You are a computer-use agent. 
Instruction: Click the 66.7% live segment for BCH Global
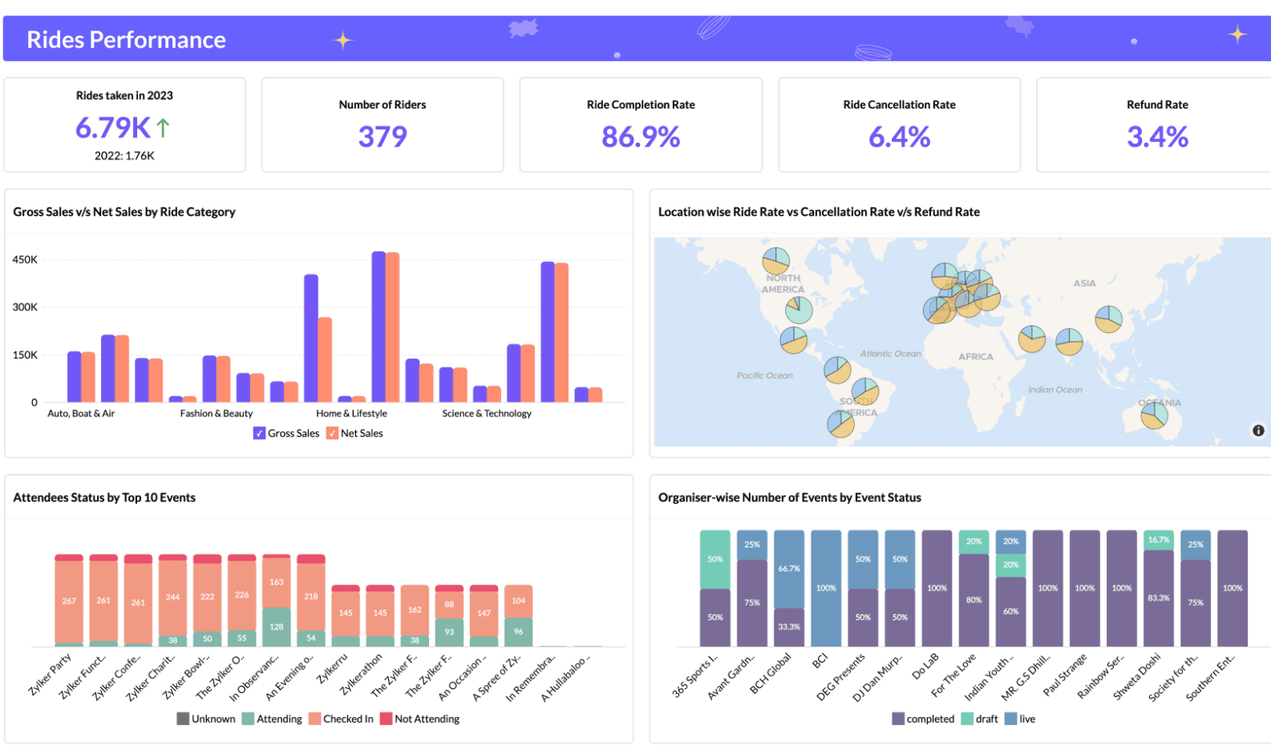(789, 569)
